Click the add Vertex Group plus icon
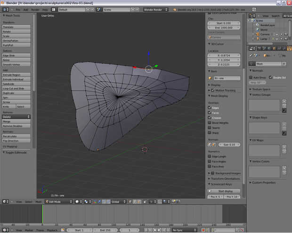The width and height of the screenshot is (292, 233). click(284, 101)
